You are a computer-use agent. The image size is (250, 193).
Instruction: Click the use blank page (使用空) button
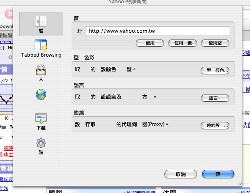pyautogui.click(x=215, y=43)
